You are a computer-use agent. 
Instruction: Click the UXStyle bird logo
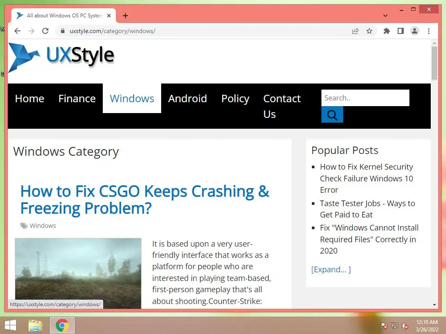(24, 58)
